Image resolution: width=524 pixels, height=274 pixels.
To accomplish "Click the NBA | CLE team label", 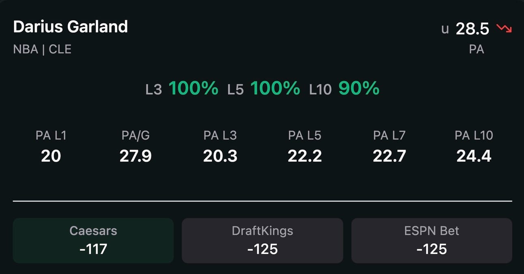I will 42,49.
